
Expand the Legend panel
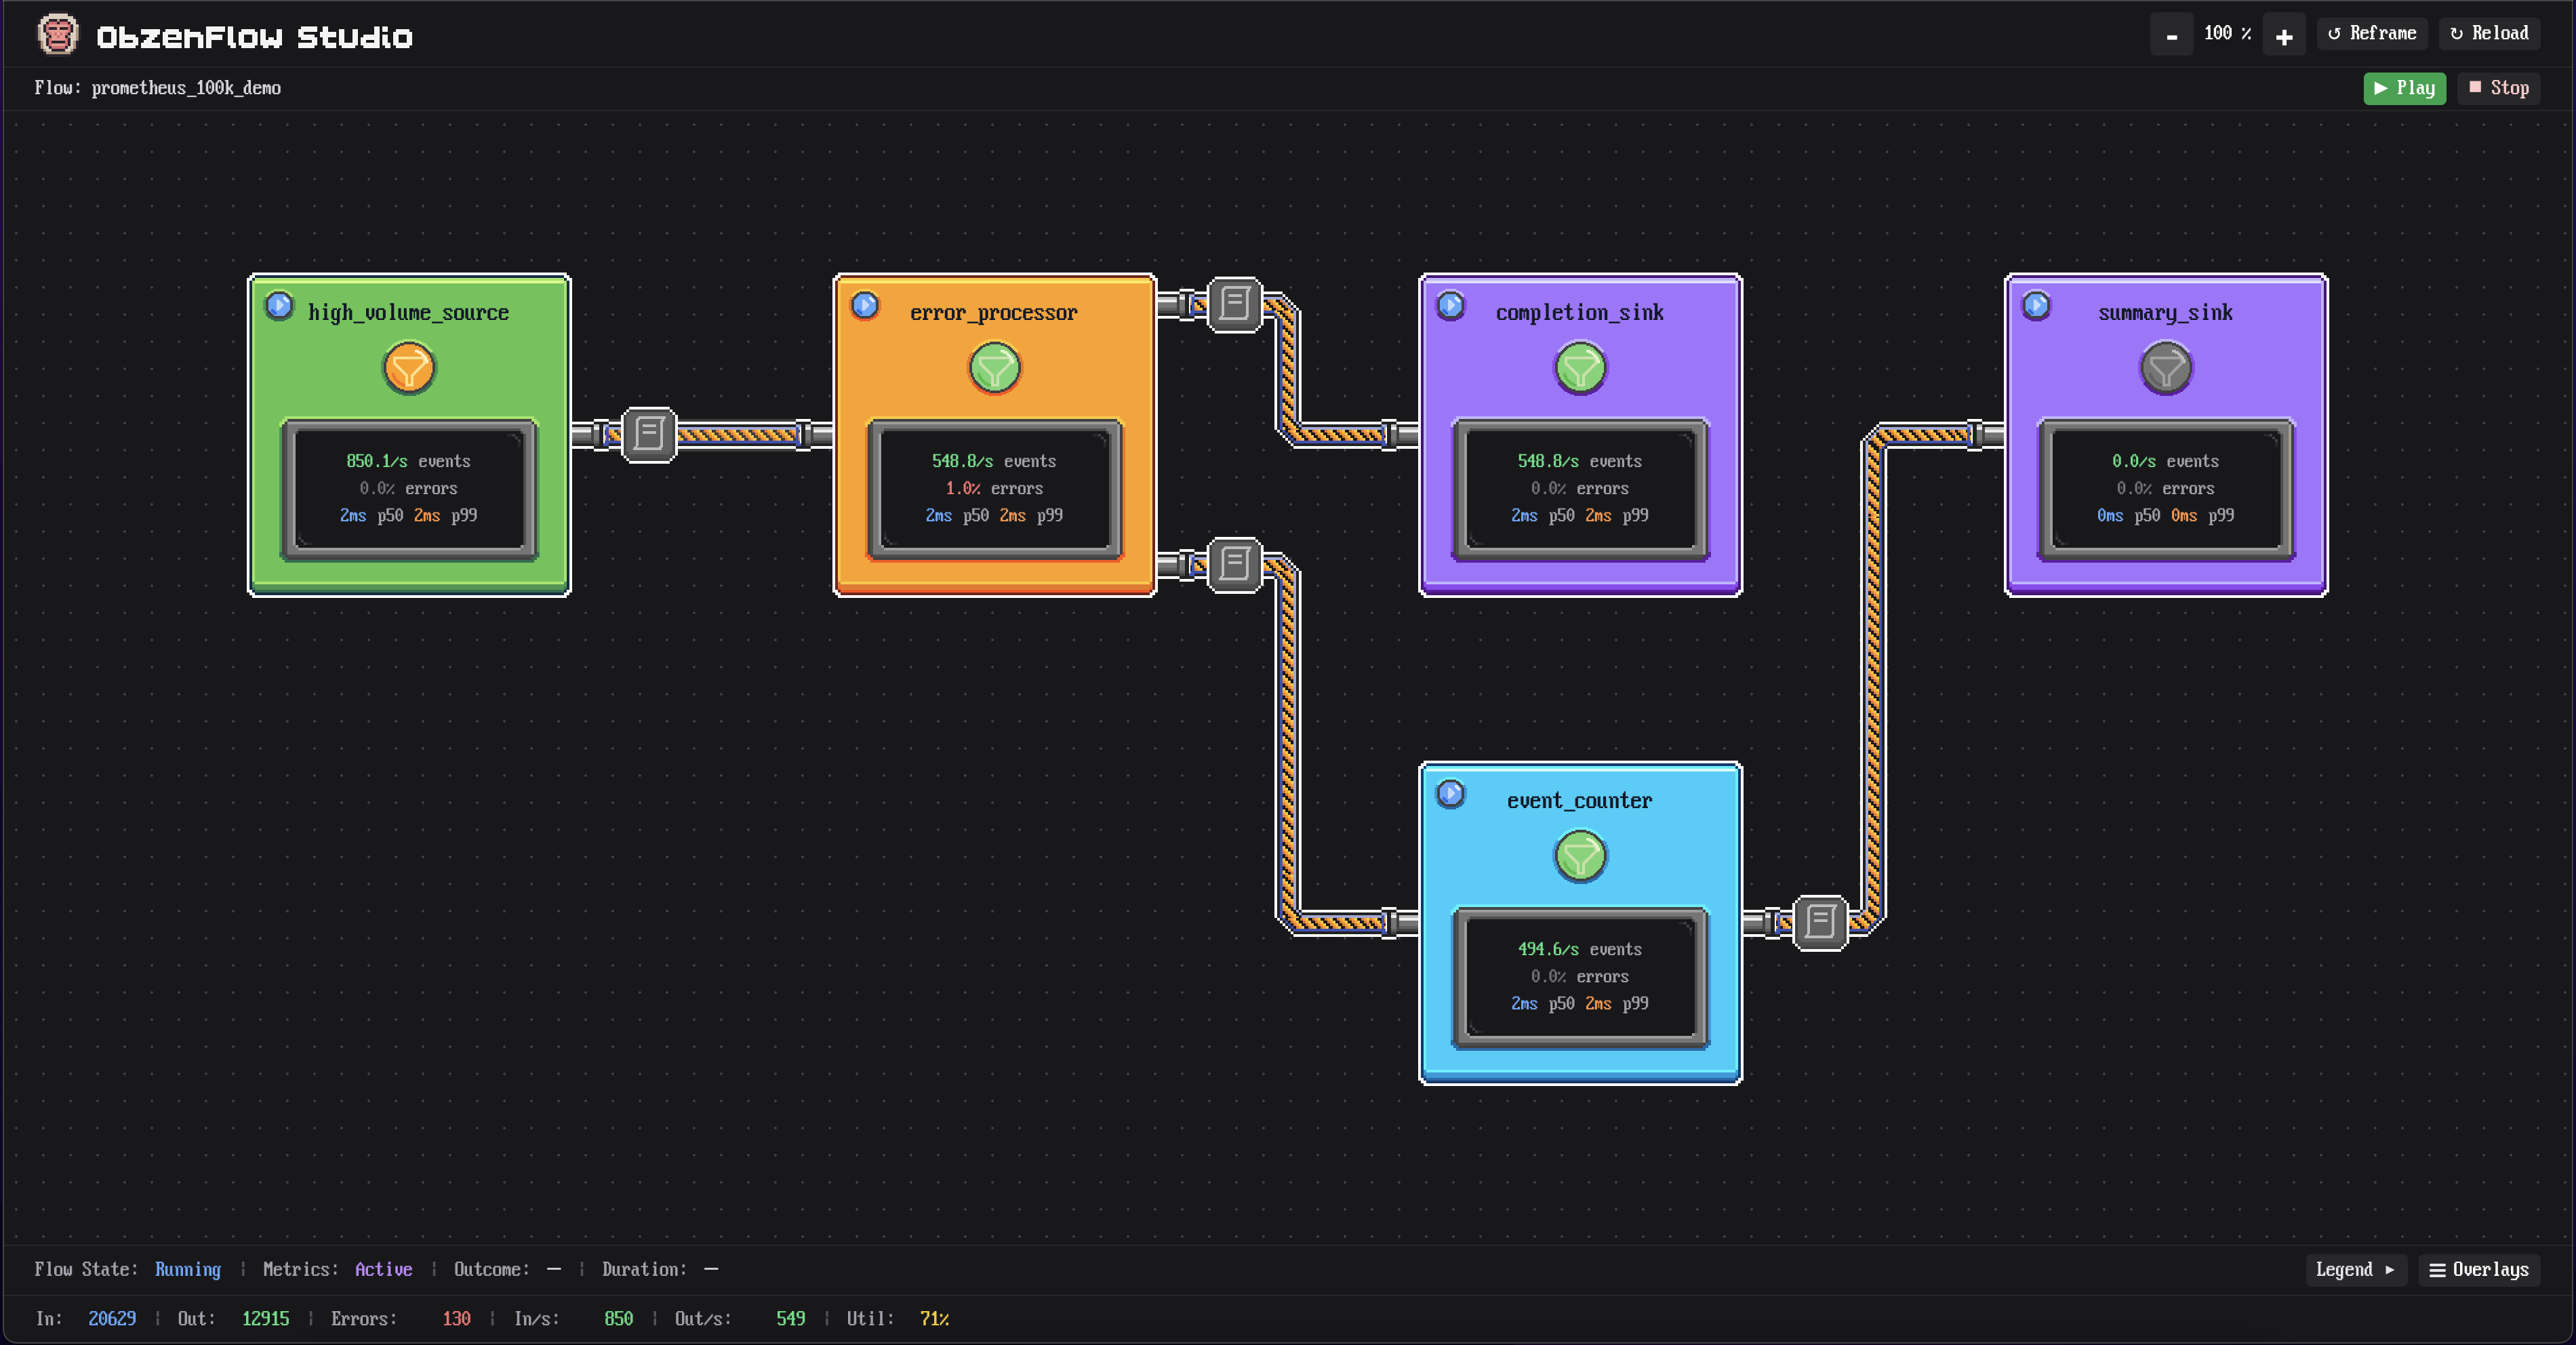[2355, 1269]
